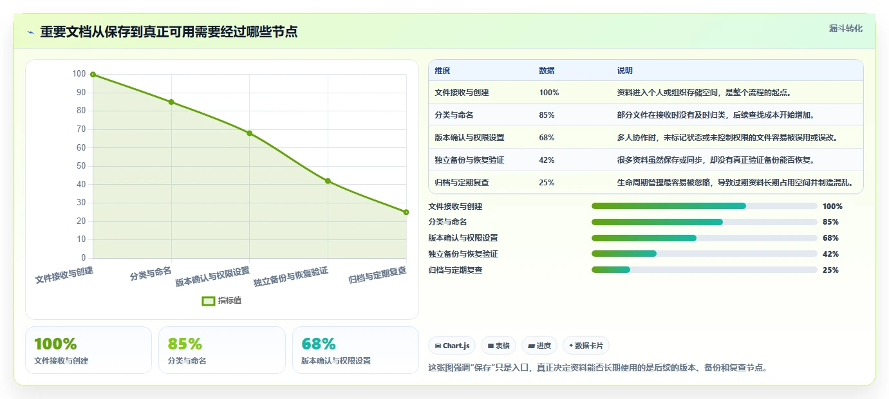The width and height of the screenshot is (889, 399).
Task: Click the 表格 tag chip
Action: tap(498, 346)
